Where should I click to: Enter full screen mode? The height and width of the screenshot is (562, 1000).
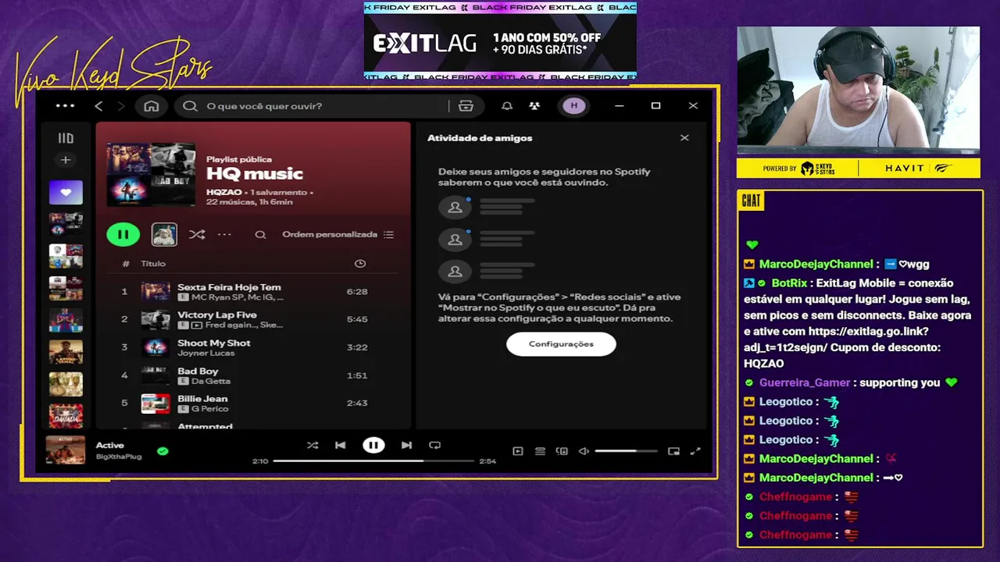point(695,451)
